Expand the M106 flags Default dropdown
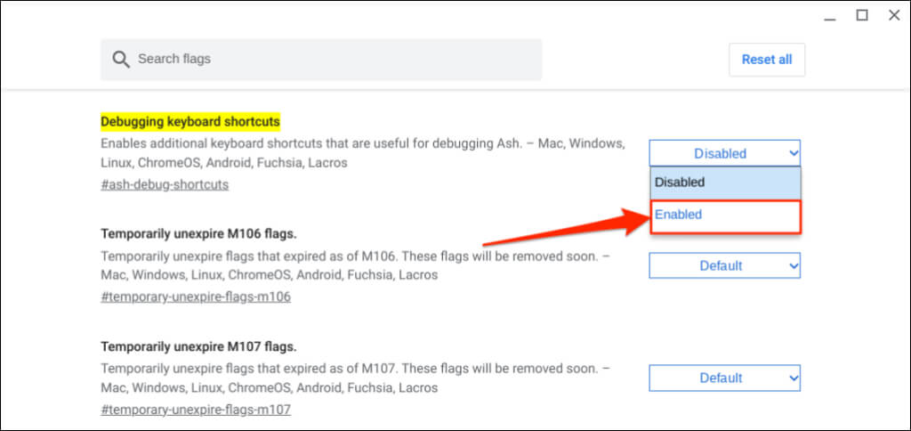This screenshot has width=911, height=431. [x=724, y=265]
